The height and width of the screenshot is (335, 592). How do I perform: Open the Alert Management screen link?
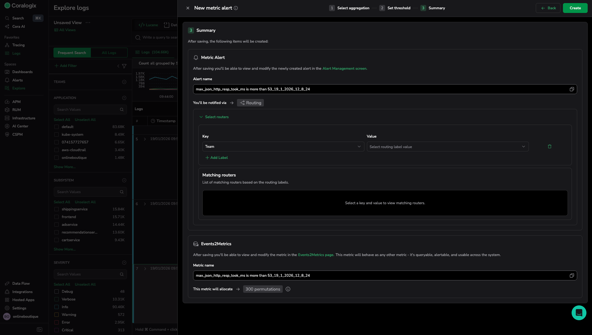pos(345,68)
